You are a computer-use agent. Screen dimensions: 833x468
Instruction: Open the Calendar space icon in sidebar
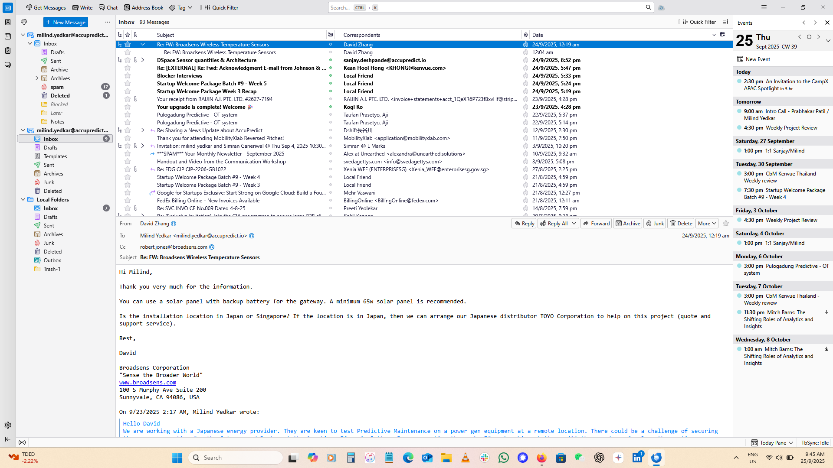click(x=8, y=36)
